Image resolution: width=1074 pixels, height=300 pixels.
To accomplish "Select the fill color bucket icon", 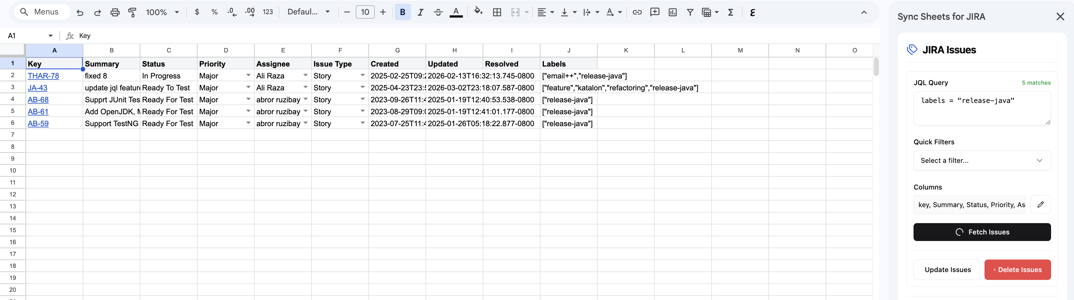I will point(479,12).
